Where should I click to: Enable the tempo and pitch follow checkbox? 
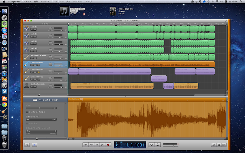[27, 112]
